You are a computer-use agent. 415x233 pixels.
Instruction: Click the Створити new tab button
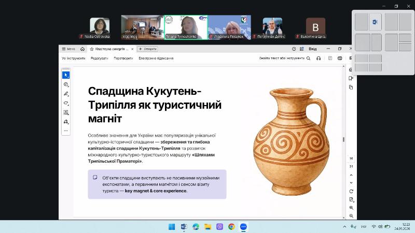(148, 49)
